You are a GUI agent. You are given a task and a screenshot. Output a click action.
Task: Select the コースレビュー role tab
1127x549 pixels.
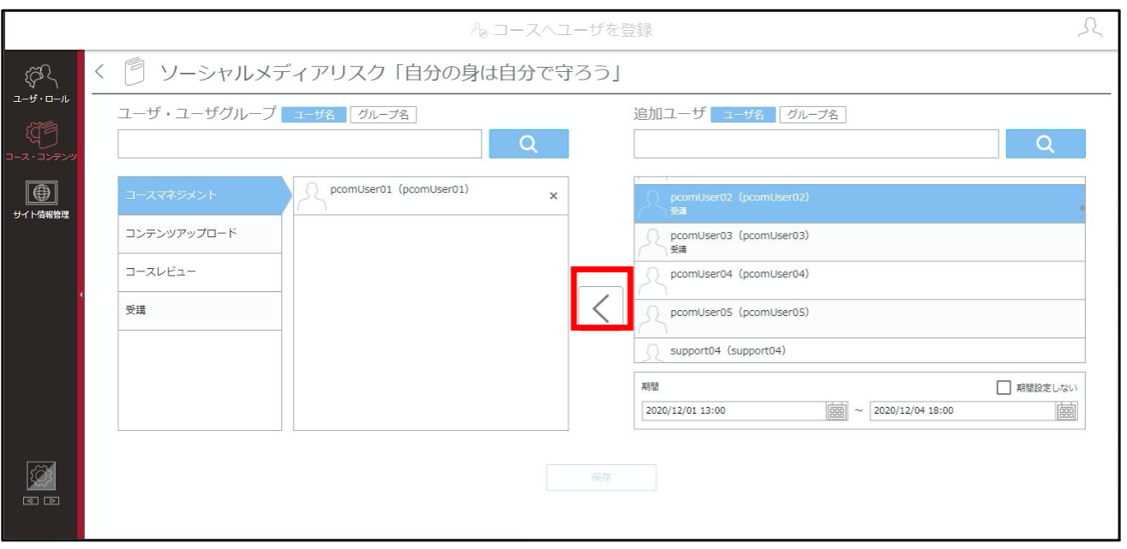tap(200, 272)
